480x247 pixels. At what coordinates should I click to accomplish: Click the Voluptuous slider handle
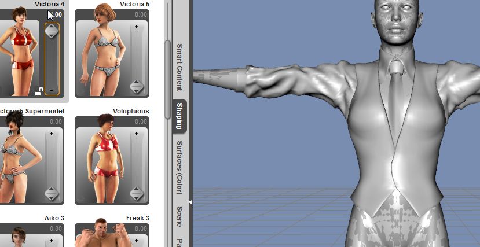pos(137,194)
